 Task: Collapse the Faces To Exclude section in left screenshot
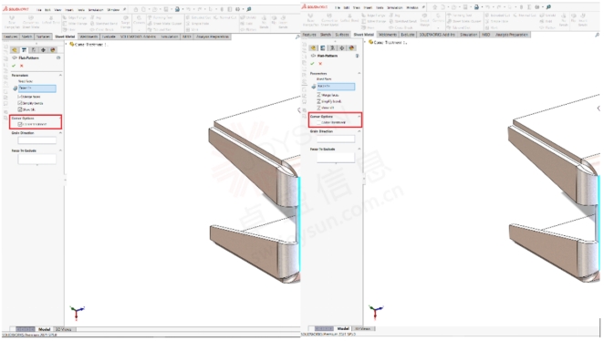pyautogui.click(x=60, y=150)
